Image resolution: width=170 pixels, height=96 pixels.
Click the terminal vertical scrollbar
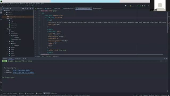click(x=168, y=91)
